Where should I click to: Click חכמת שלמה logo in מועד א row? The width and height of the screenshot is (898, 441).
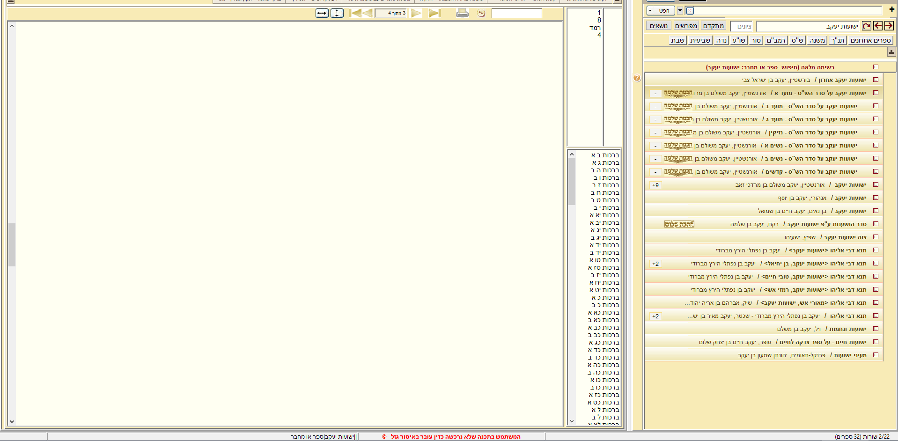click(x=678, y=93)
